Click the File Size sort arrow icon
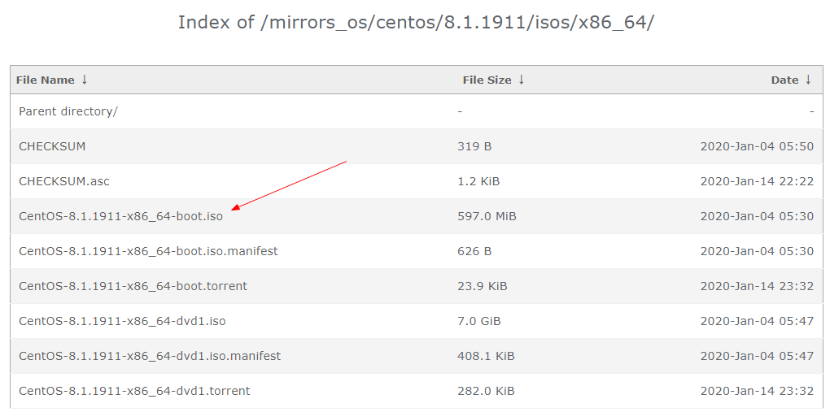 (x=521, y=80)
